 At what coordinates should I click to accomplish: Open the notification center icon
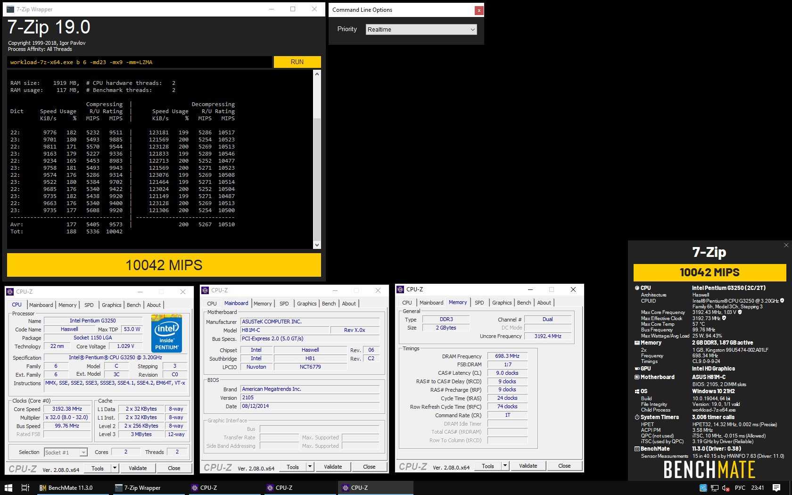tap(776, 488)
